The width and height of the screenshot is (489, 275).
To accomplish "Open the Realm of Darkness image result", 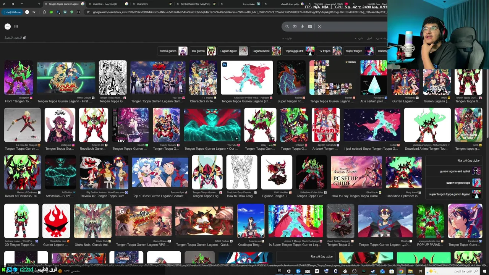I will point(22,172).
